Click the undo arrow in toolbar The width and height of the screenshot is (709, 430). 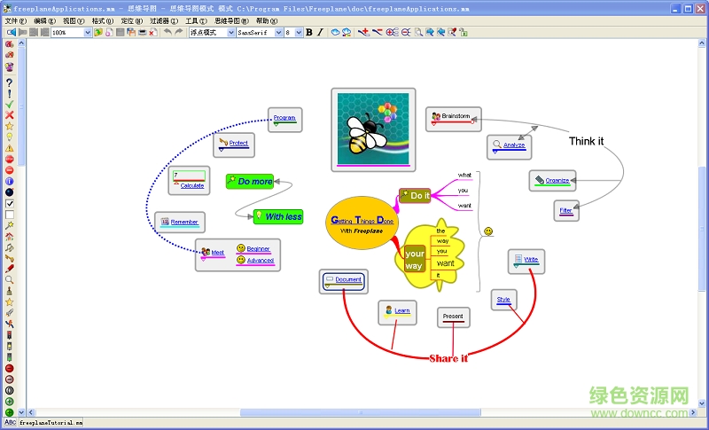[x=168, y=32]
